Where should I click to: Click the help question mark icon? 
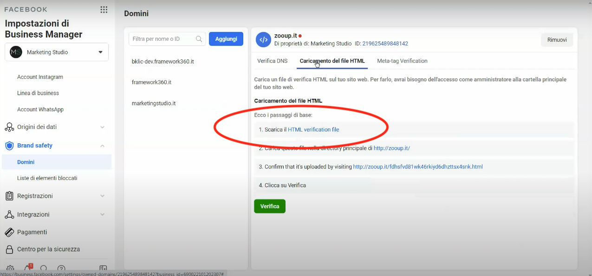click(x=61, y=269)
